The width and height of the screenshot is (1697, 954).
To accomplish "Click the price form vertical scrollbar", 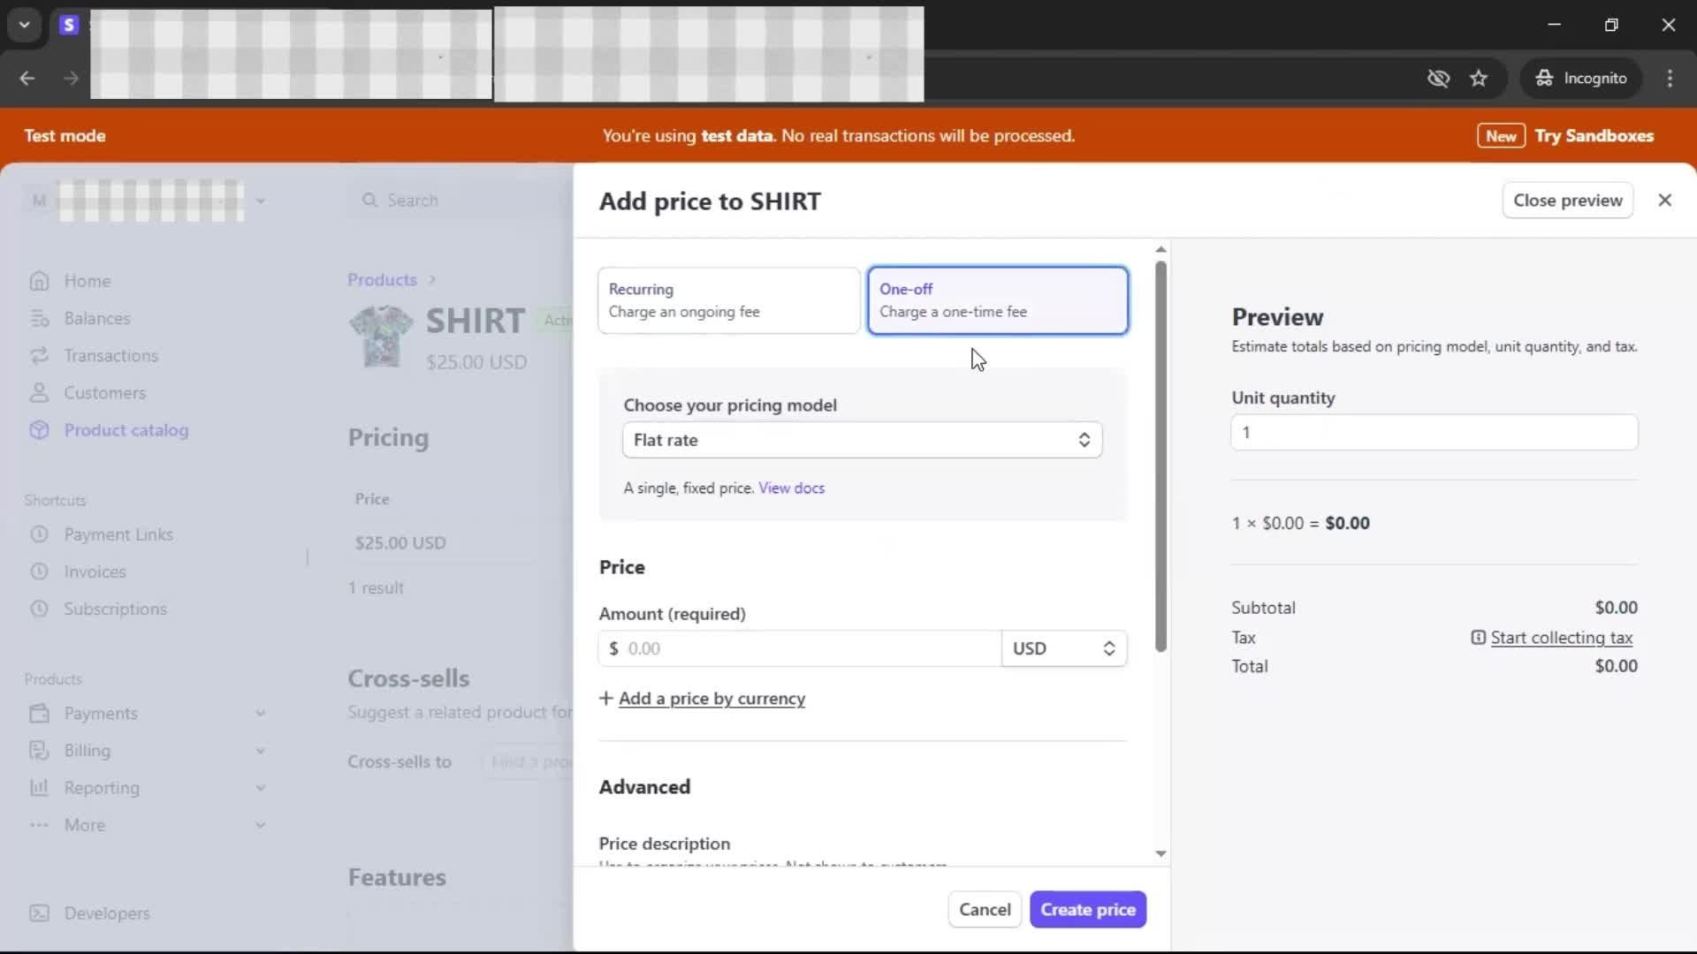I will [x=1161, y=456].
